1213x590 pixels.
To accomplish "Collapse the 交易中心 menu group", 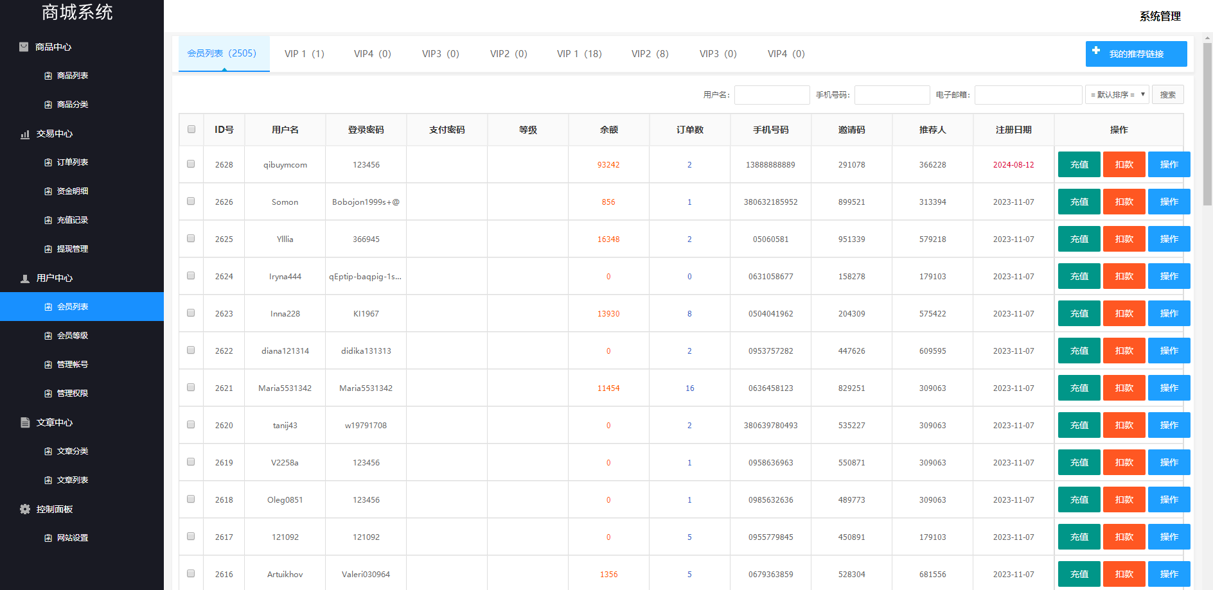I will [55, 134].
